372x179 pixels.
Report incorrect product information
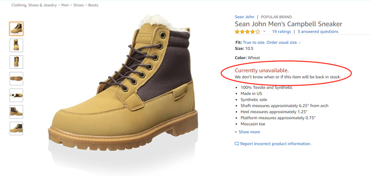[276, 144]
